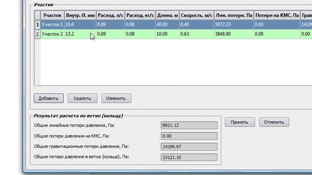
Task: Click the gravitational losses field 14199.97
Action: 189,147
